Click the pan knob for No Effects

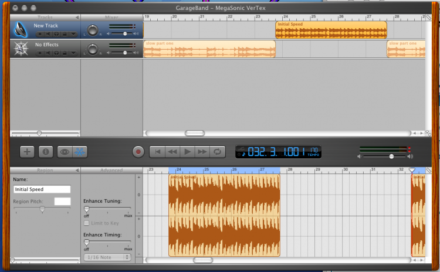coord(93,49)
